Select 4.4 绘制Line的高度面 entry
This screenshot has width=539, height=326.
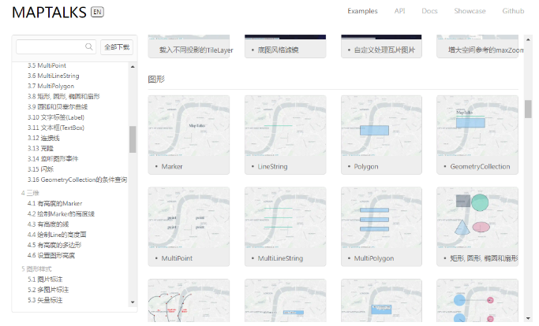[x=57, y=235]
